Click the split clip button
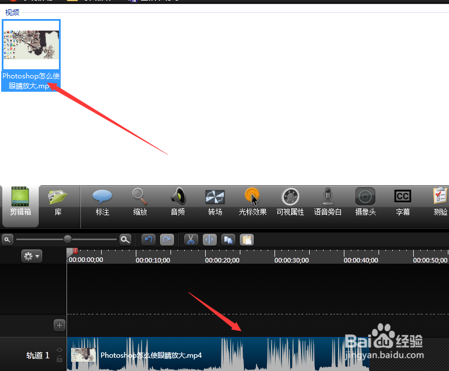449x371 pixels. coord(210,239)
